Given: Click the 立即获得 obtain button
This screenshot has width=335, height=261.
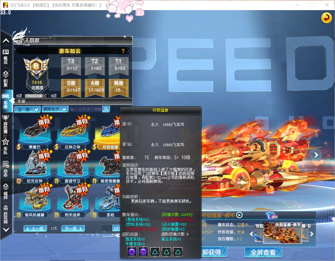Looking at the screenshot, I should pos(212,252).
